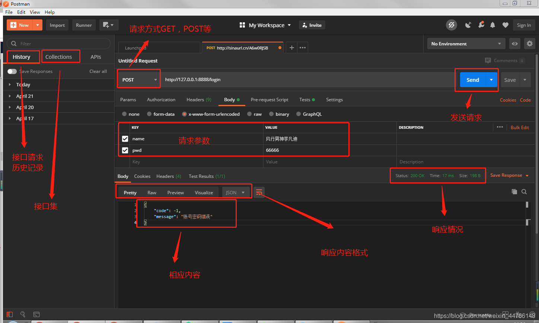Switch to the APIs sidebar tab
539x323 pixels.
tap(96, 57)
